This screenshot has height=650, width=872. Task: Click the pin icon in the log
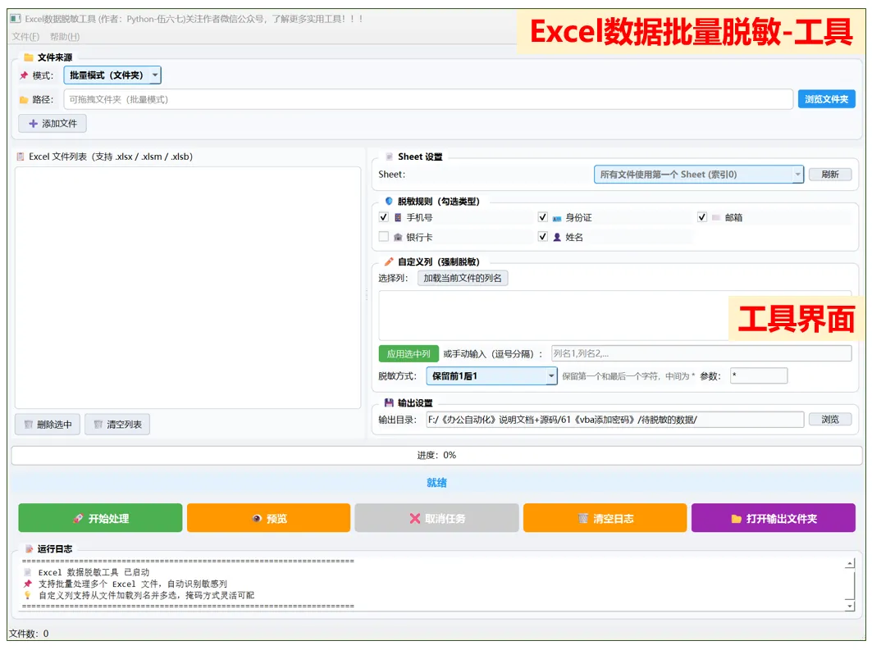click(x=27, y=584)
